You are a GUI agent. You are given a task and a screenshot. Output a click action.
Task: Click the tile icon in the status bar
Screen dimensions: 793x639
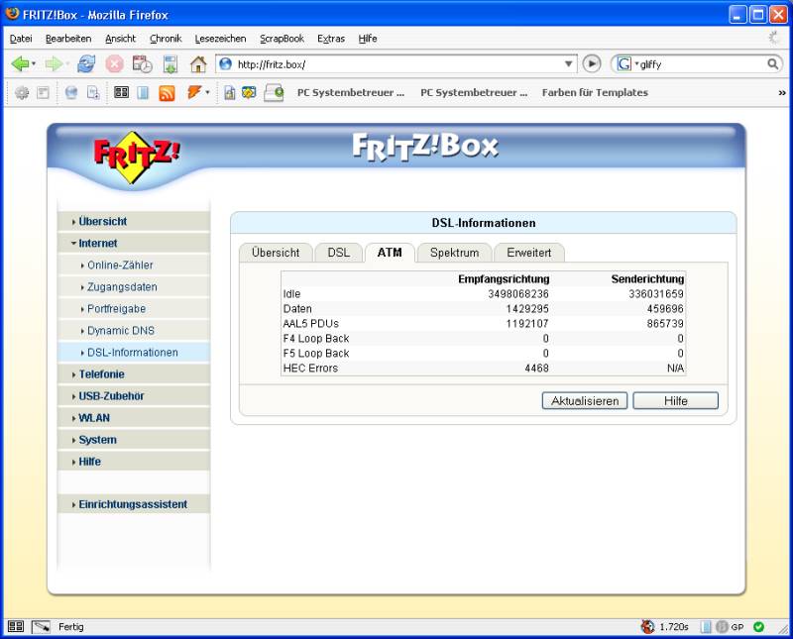pyautogui.click(x=16, y=626)
